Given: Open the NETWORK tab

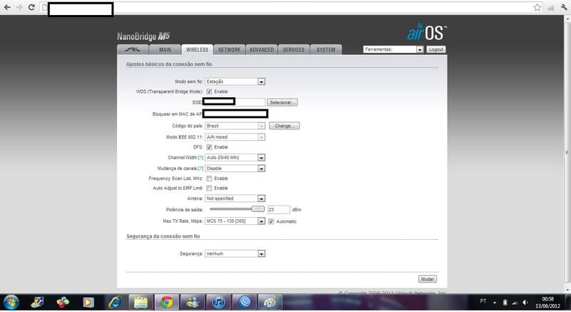Looking at the screenshot, I should point(229,49).
